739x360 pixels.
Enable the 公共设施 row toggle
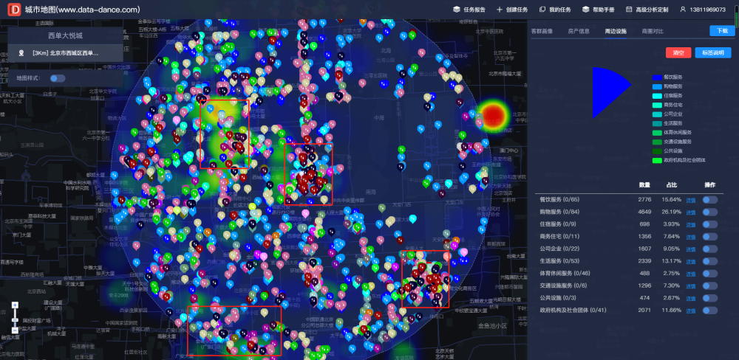709,298
